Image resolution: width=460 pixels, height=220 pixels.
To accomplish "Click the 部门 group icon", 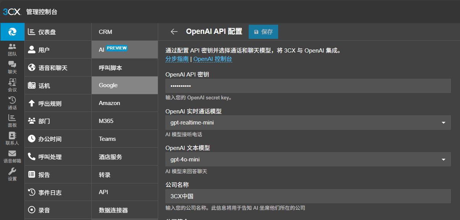I will click(x=32, y=121).
